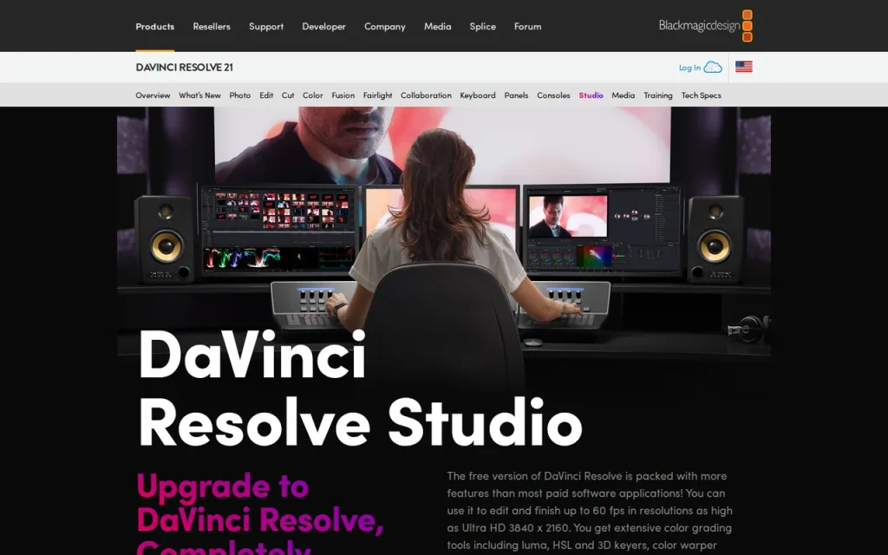The height and width of the screenshot is (555, 888).
Task: Switch to the Overview tab
Action: pyautogui.click(x=153, y=95)
